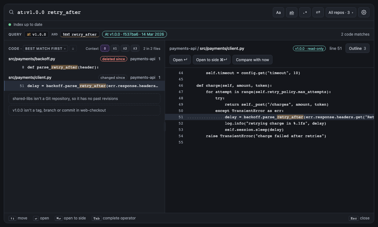This screenshot has height=227, width=378.
Task: Click the payments-api / src/payments/client.py breadcrumb
Action: (207, 49)
